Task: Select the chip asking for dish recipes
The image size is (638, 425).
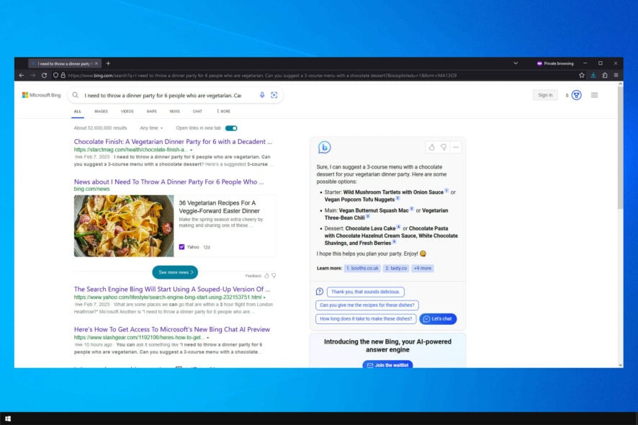Action: tap(367, 305)
